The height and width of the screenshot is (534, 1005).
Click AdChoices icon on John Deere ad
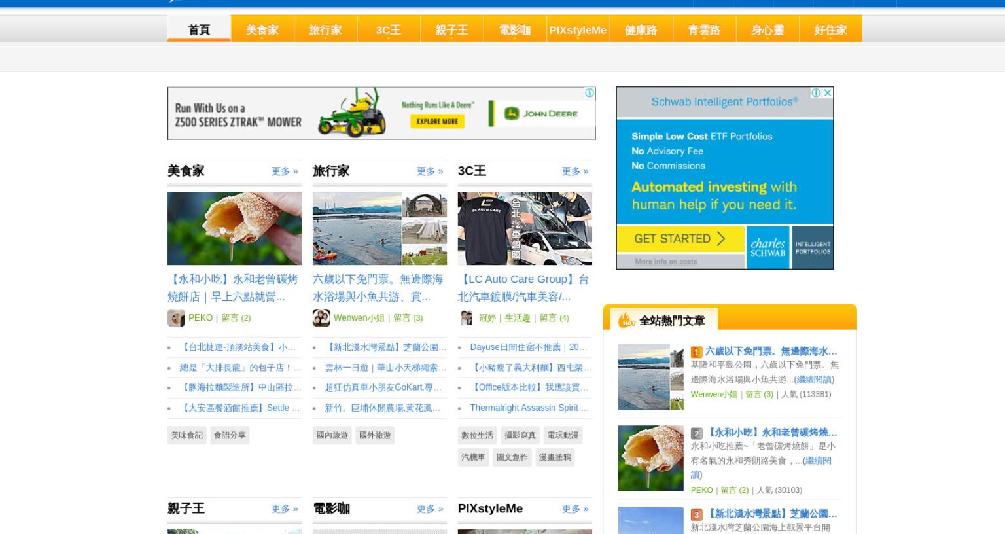coord(590,93)
